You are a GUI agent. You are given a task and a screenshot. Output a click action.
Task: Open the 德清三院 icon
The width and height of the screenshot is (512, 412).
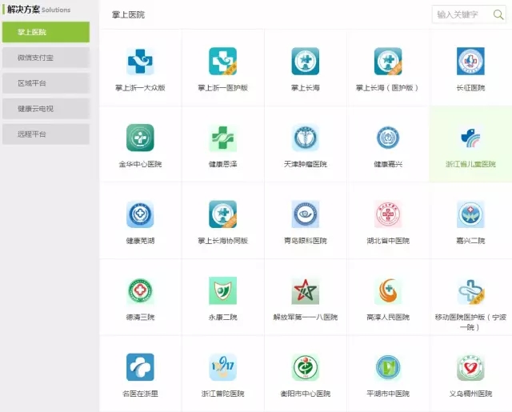click(x=140, y=290)
